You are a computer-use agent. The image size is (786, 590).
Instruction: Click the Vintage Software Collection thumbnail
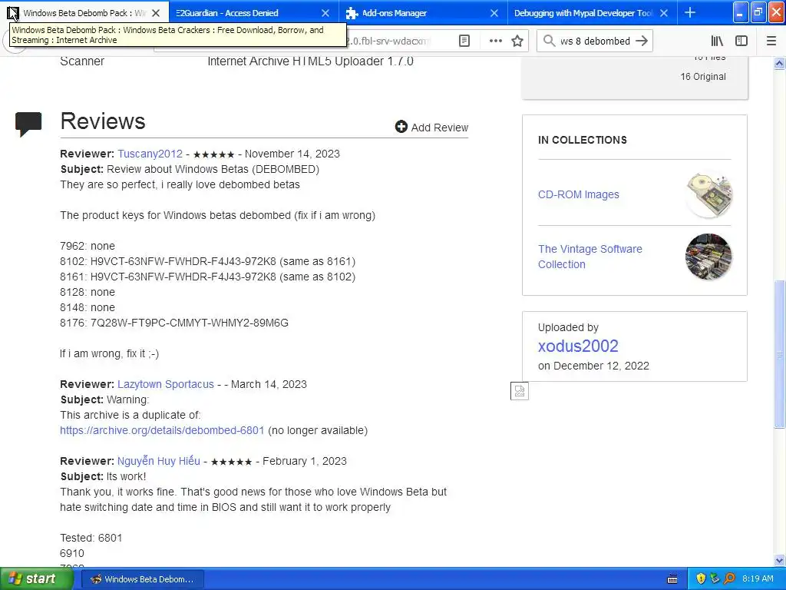click(x=708, y=257)
